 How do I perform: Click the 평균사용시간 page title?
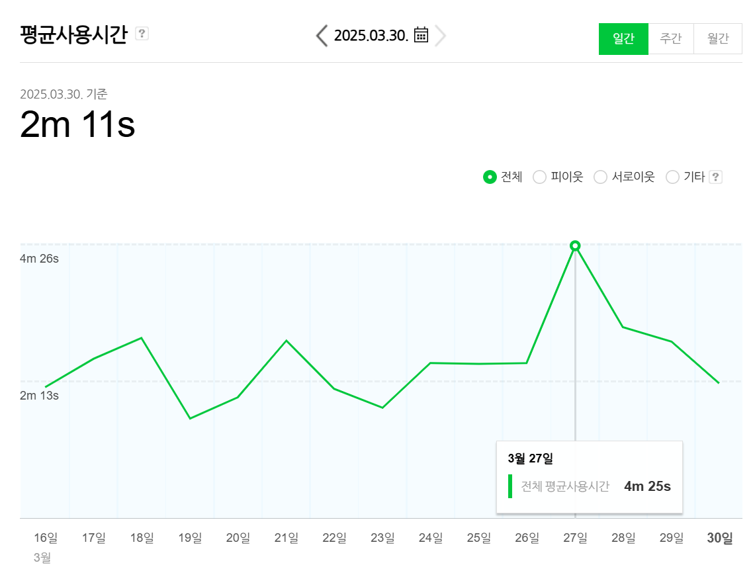[x=73, y=34]
